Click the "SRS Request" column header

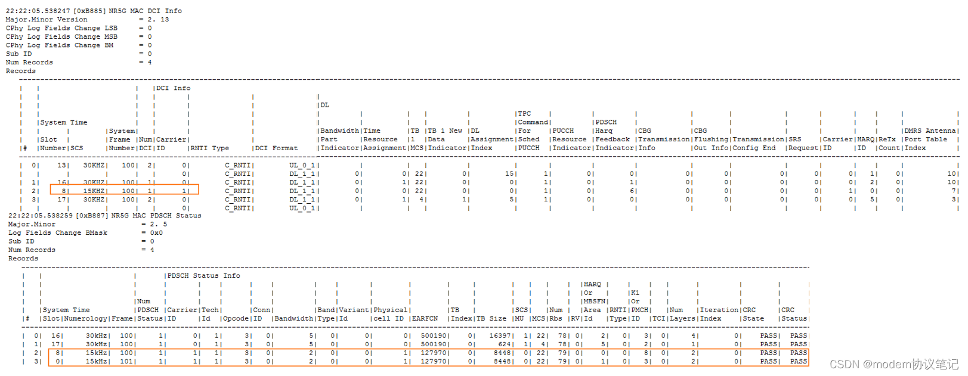[803, 143]
